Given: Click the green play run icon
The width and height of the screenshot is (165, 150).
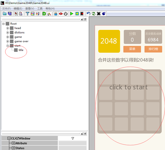Looking at the screenshot, I should click(x=72, y=14).
